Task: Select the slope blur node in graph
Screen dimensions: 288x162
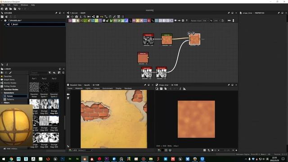Action: point(195,39)
